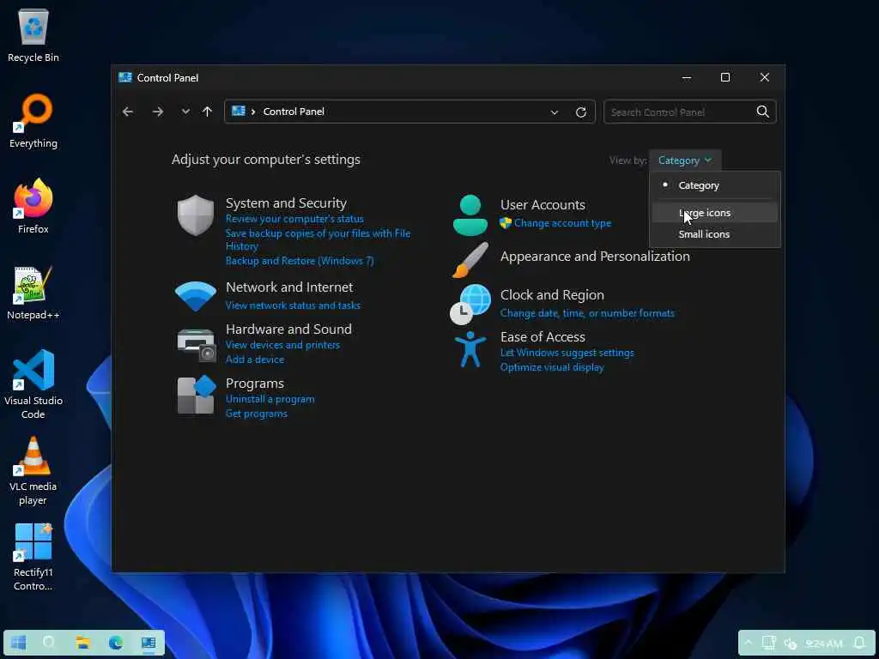Click the Control Panel taskbar button

pyautogui.click(x=149, y=642)
